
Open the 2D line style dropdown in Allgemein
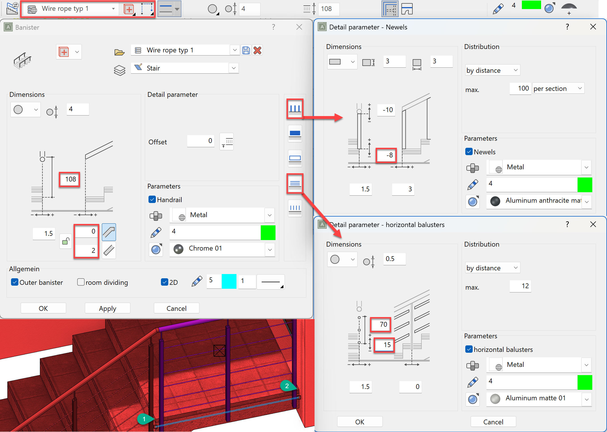coord(270,282)
